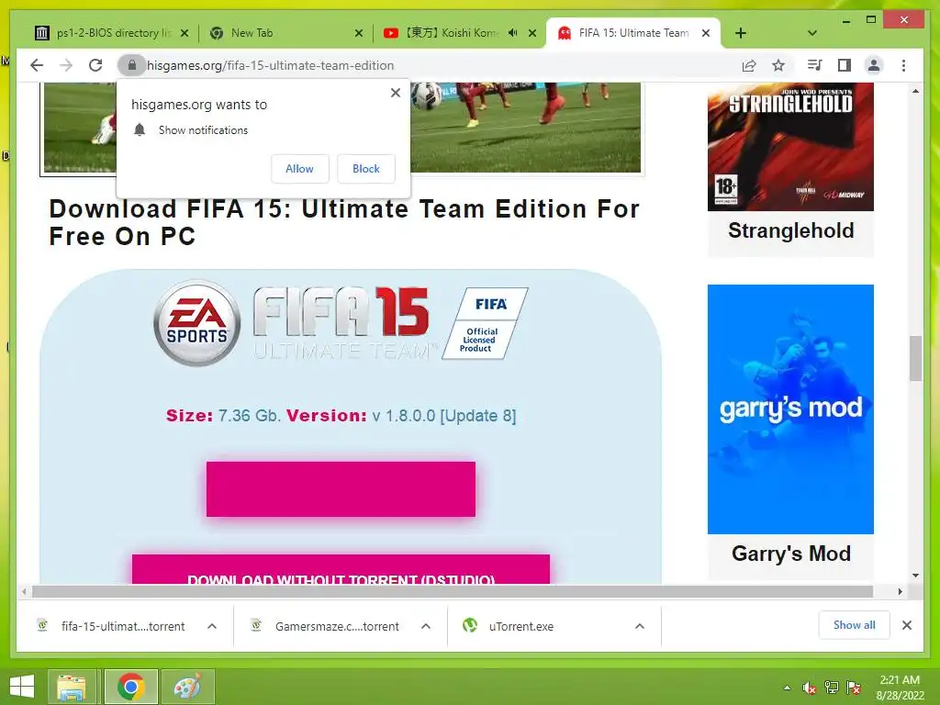The image size is (940, 705).
Task: Click the scroll left arrow
Action: [24, 591]
